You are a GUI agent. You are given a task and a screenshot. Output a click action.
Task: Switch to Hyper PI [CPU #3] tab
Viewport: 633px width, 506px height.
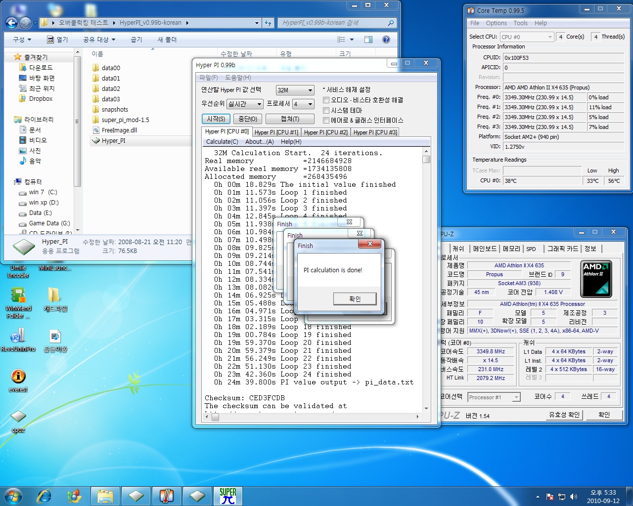click(x=375, y=132)
